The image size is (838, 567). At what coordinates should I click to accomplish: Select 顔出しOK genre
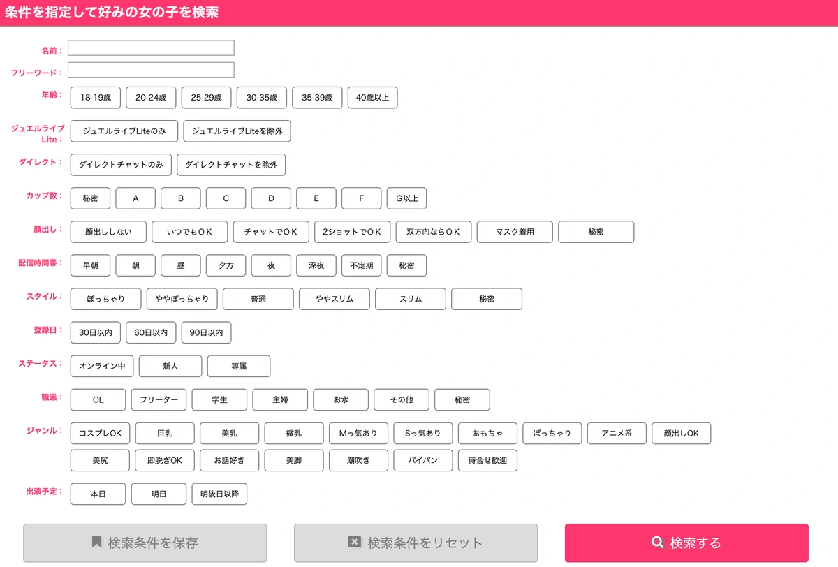[682, 433]
